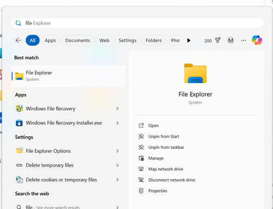
Task: Click the M account avatar
Action: coord(230,40)
